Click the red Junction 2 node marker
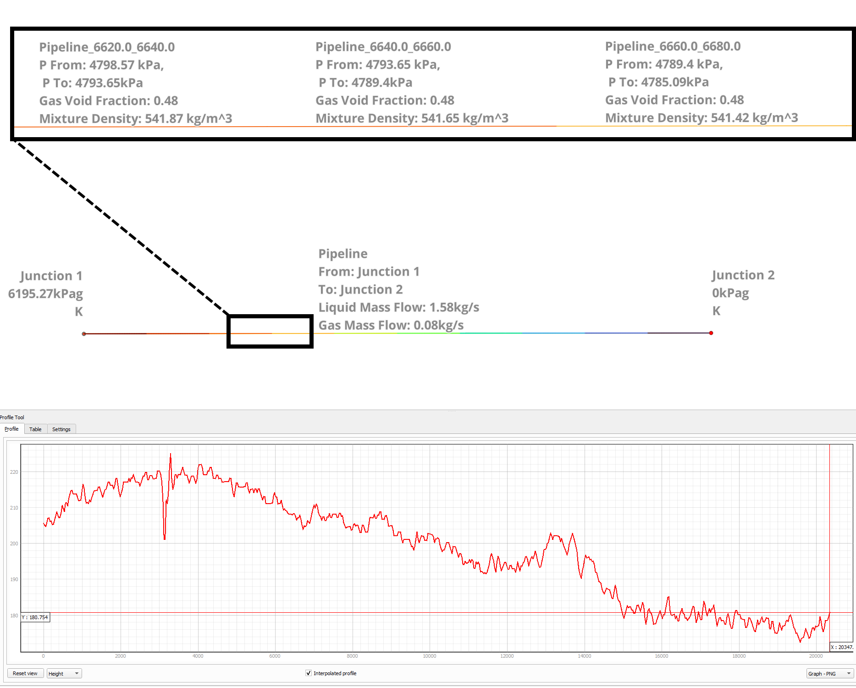The height and width of the screenshot is (688, 856). coord(711,333)
